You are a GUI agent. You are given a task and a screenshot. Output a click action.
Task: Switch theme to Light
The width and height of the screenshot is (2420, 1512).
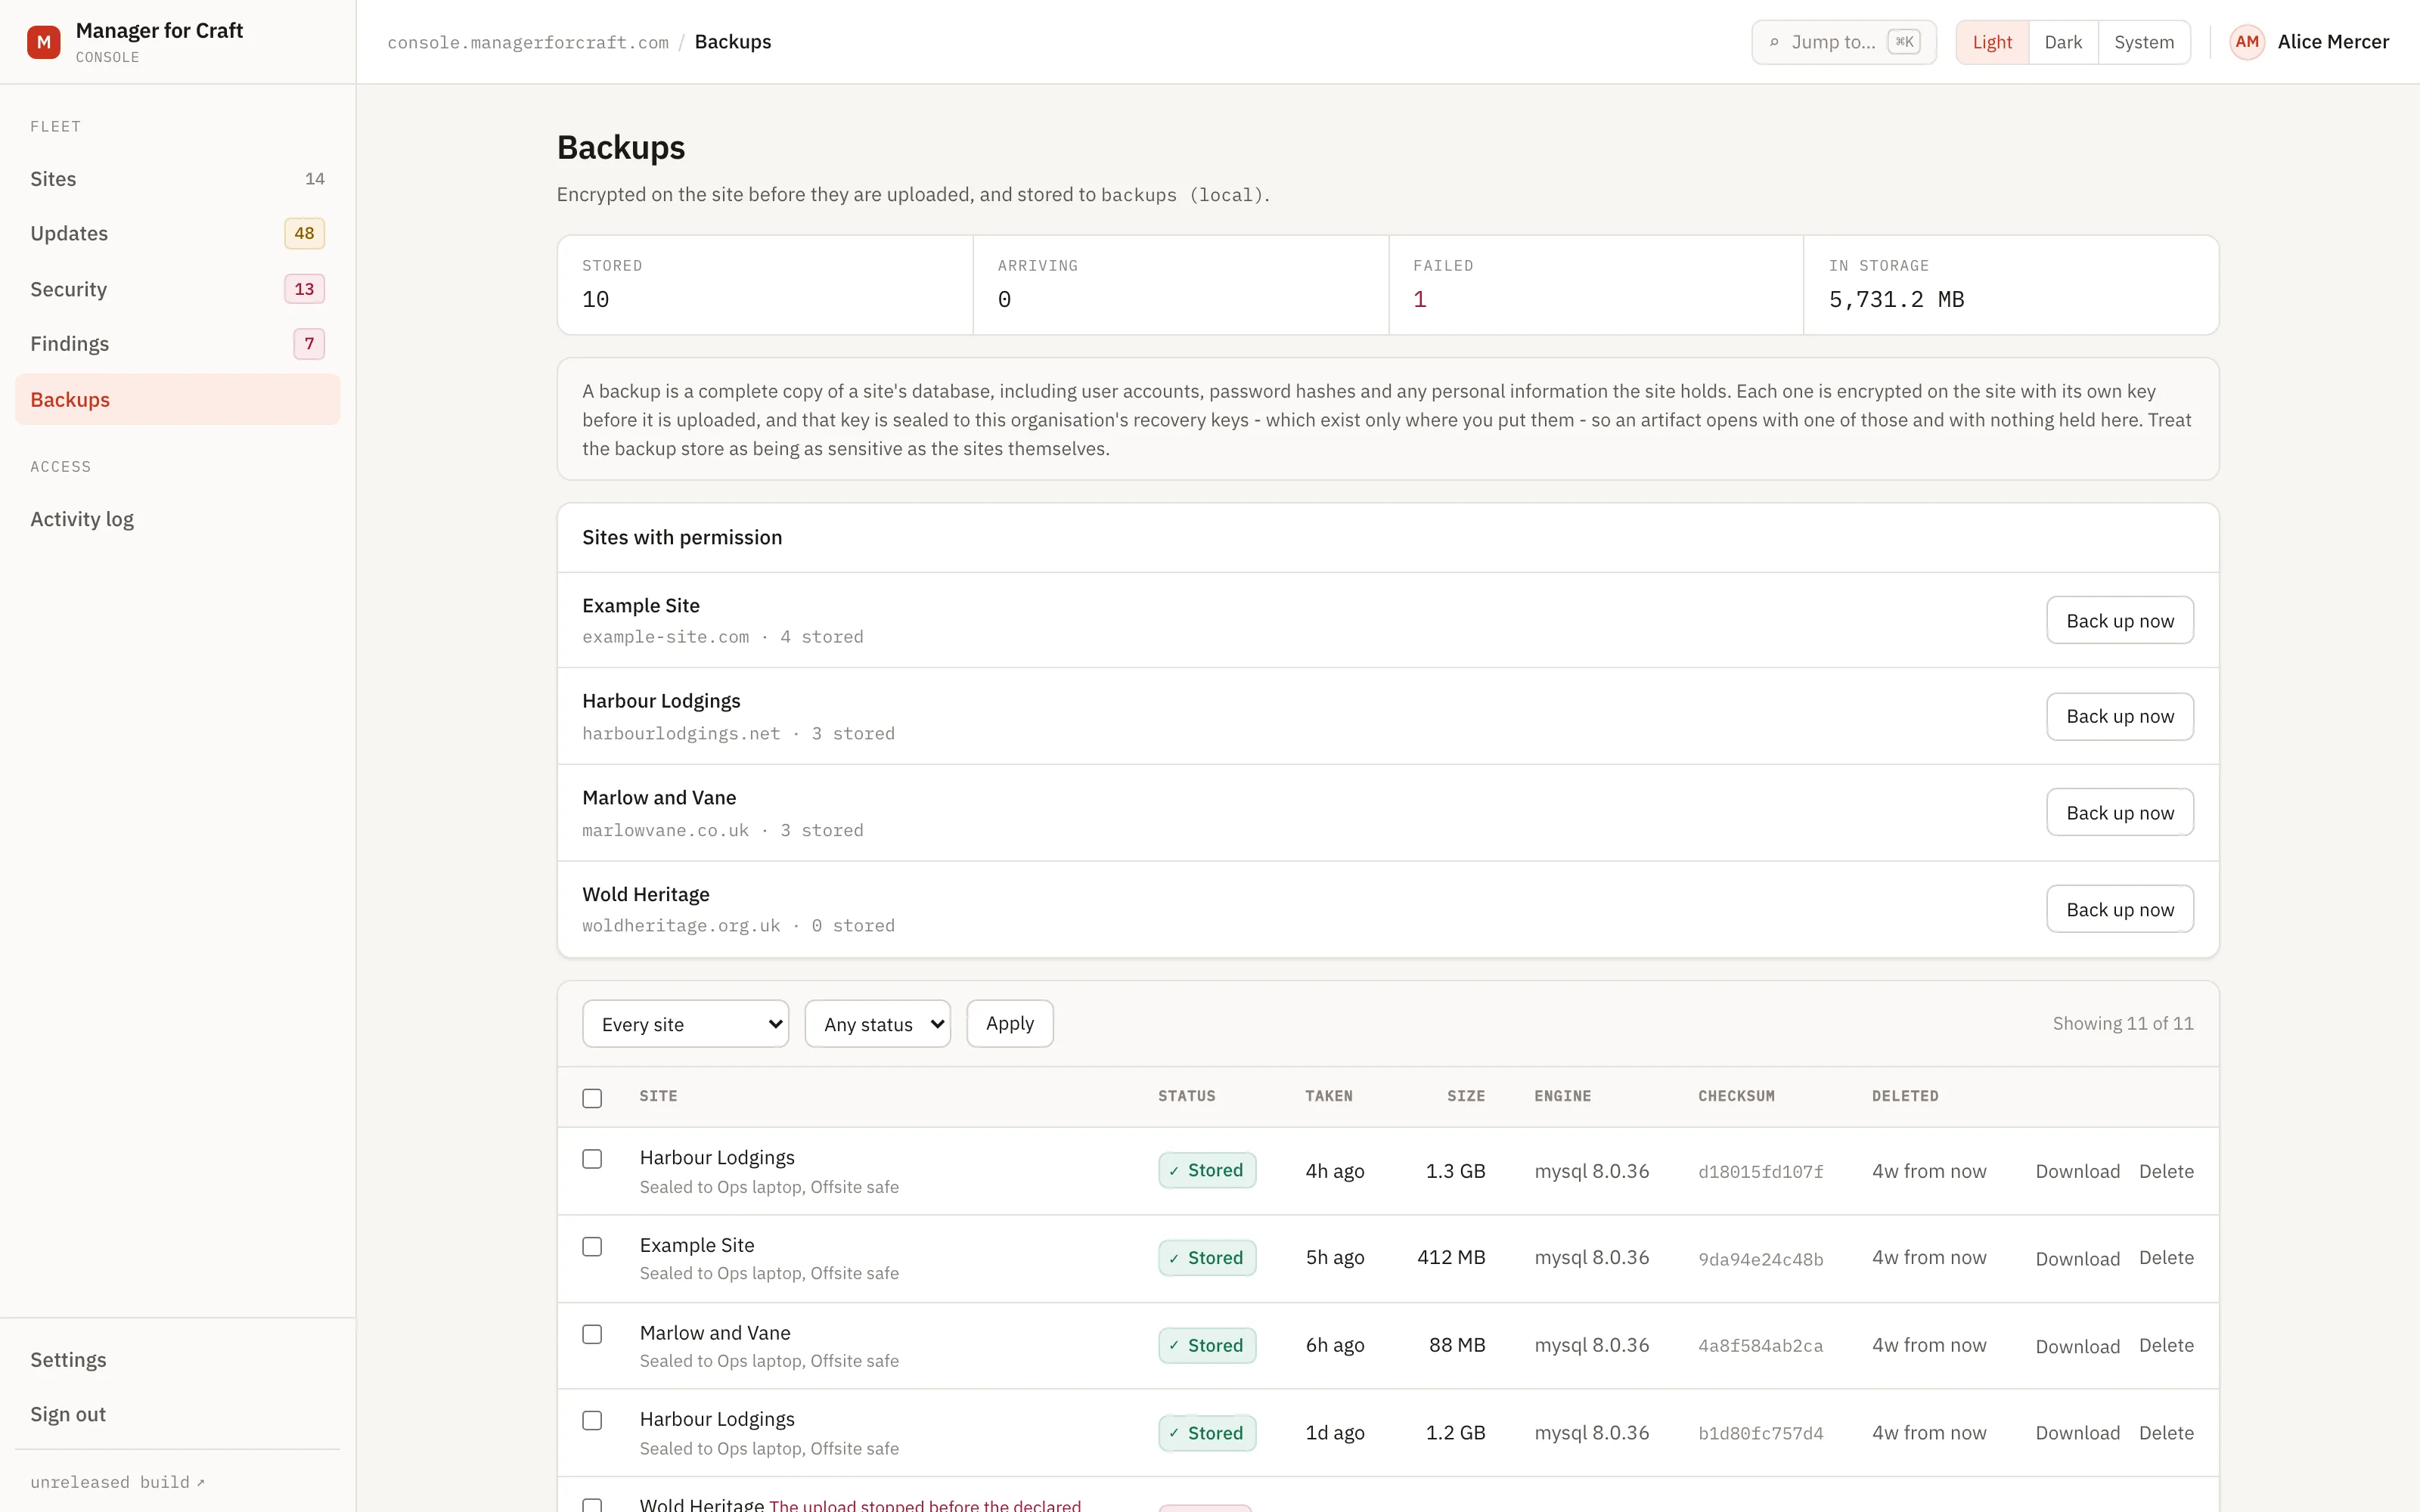coord(1991,42)
